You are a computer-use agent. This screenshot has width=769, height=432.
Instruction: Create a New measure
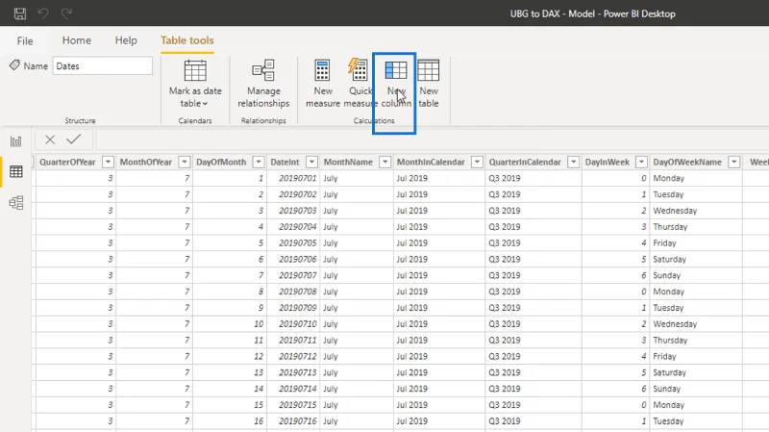323,84
